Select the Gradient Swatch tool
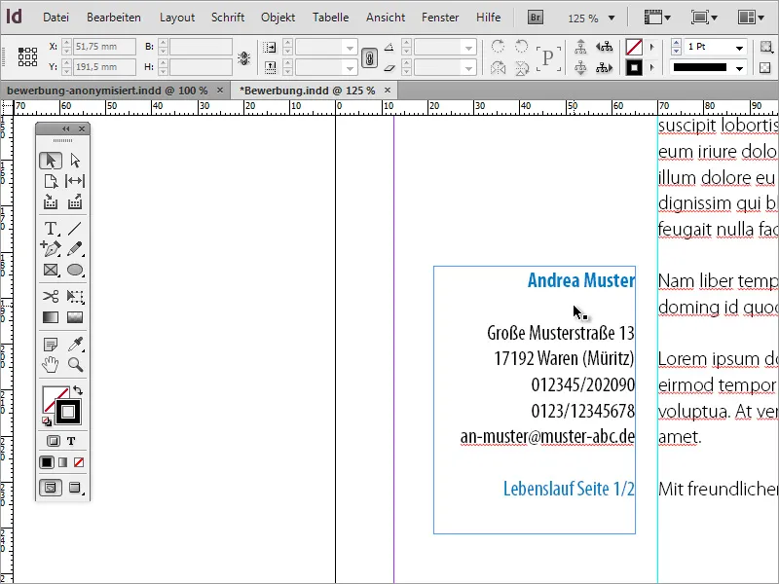The width and height of the screenshot is (779, 584). point(51,317)
